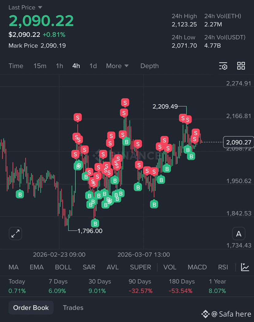Screen dimensions: 254x322
Task: Tap the Today 0.71% performance
Action: 17,291
